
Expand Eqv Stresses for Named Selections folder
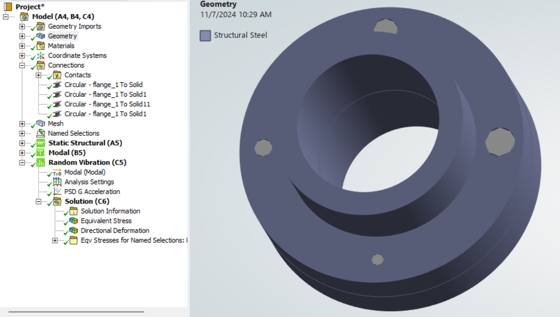(x=55, y=240)
